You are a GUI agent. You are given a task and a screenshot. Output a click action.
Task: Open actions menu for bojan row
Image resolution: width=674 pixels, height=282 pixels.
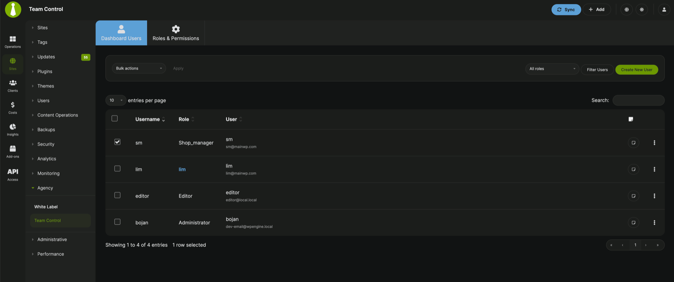(654, 223)
